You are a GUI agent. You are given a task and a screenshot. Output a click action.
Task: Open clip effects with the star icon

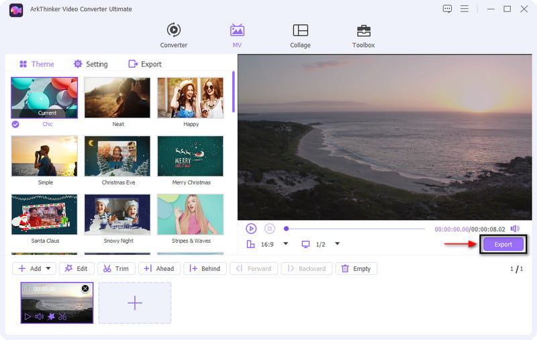51,317
